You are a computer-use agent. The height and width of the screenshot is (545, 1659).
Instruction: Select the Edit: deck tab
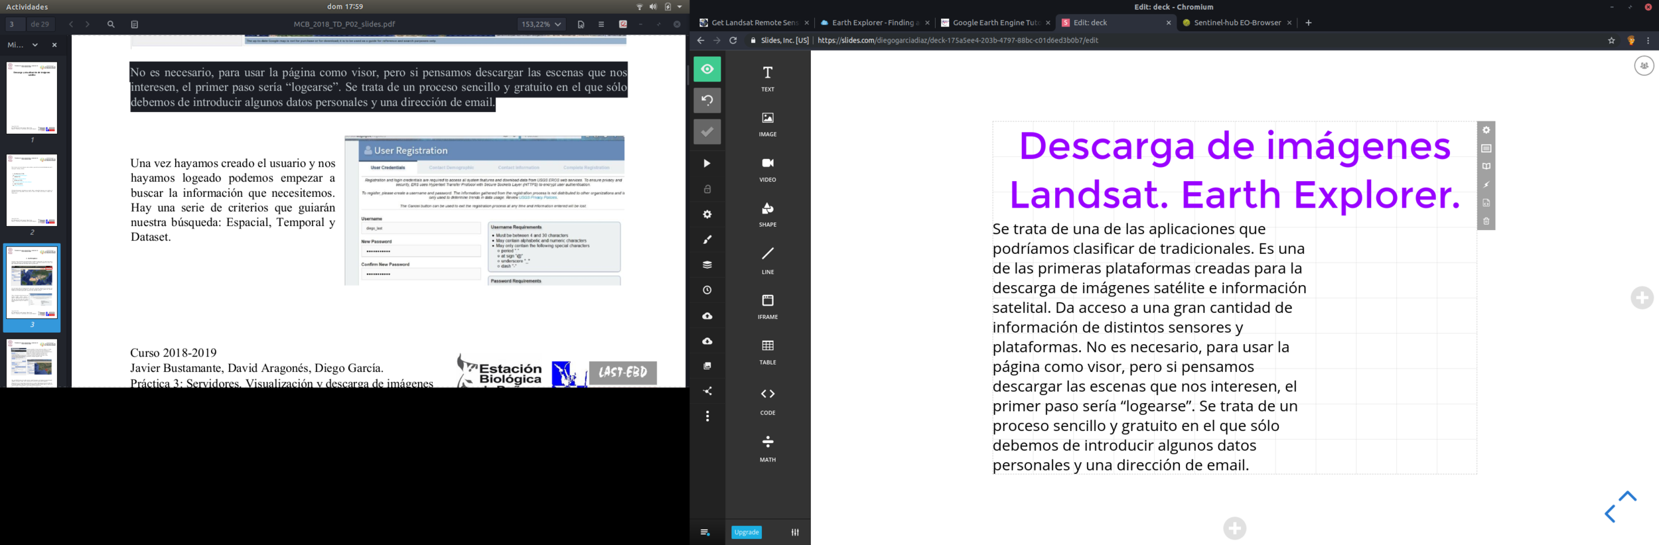[1115, 23]
